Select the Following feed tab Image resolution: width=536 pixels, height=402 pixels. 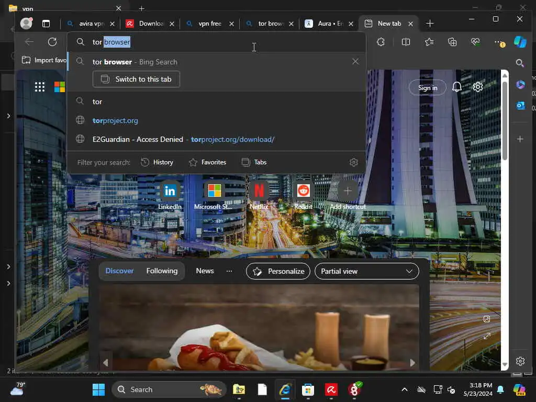(x=162, y=271)
